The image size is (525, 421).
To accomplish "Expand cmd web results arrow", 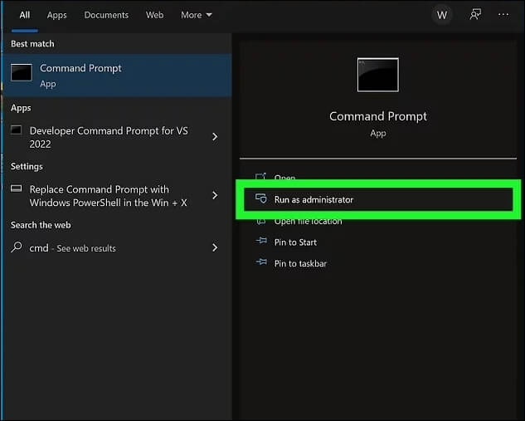I will [x=215, y=247].
